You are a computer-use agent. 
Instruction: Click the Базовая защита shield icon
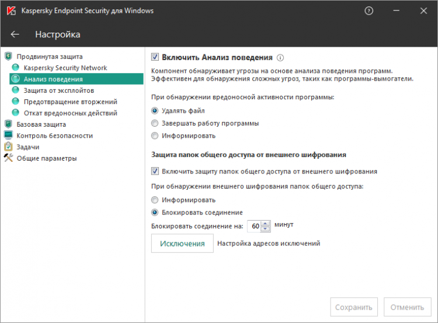coord(8,124)
